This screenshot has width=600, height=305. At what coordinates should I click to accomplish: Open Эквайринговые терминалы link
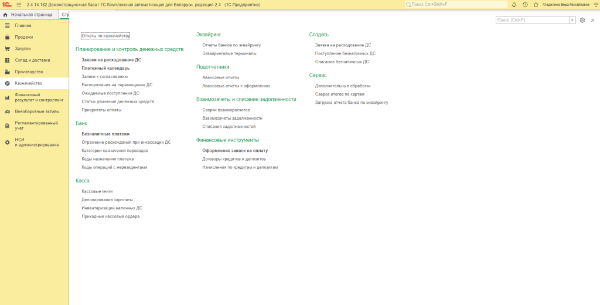[229, 53]
